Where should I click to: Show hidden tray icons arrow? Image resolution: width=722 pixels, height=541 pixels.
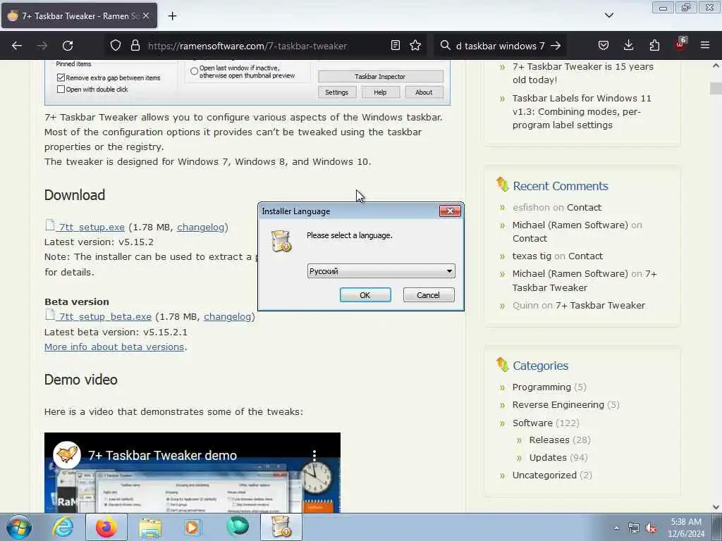(616, 528)
